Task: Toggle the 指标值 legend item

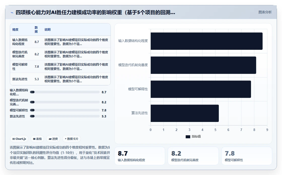Action: point(193,137)
